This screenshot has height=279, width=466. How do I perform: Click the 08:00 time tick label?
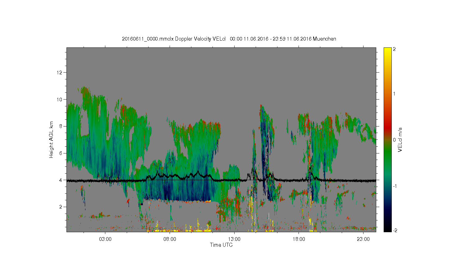click(170, 239)
